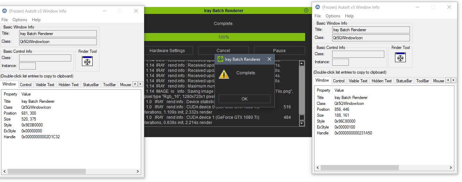Open Options menu in left AutoIt window
Viewport: 462px width, 182px height.
(x=20, y=20)
